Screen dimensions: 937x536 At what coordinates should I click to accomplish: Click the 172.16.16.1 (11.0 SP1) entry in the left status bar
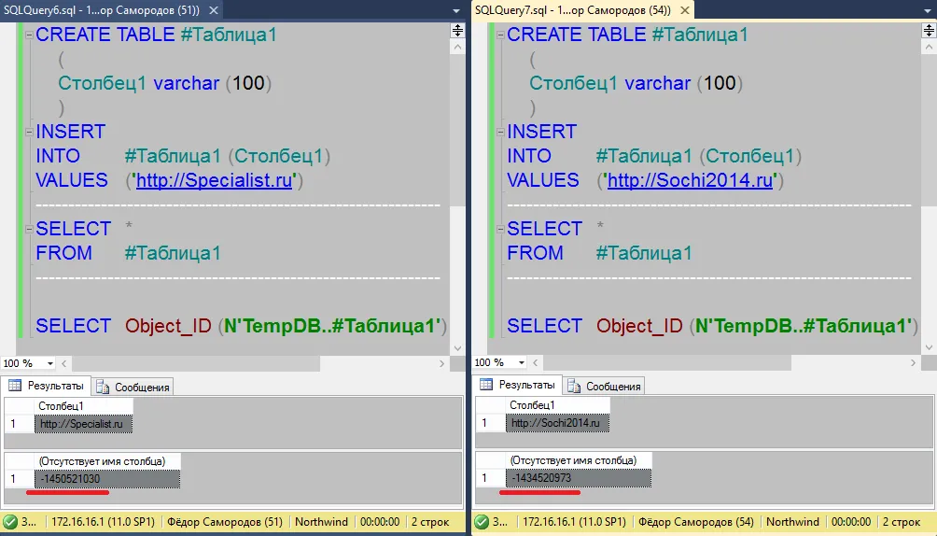point(103,522)
